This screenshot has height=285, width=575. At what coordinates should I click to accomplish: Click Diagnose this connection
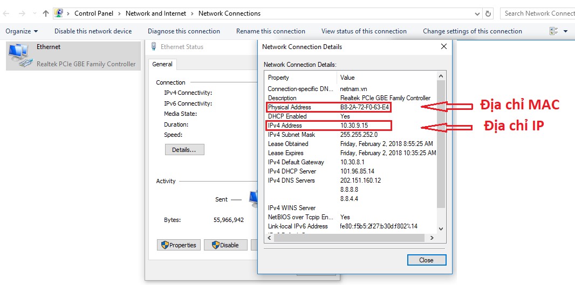[x=183, y=31]
